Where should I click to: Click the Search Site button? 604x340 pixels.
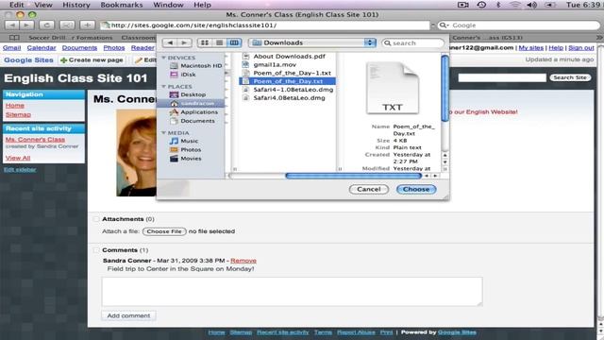tap(570, 77)
